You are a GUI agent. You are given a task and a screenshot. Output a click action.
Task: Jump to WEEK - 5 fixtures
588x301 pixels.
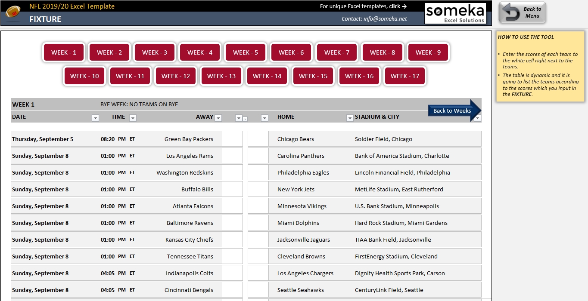tap(246, 52)
